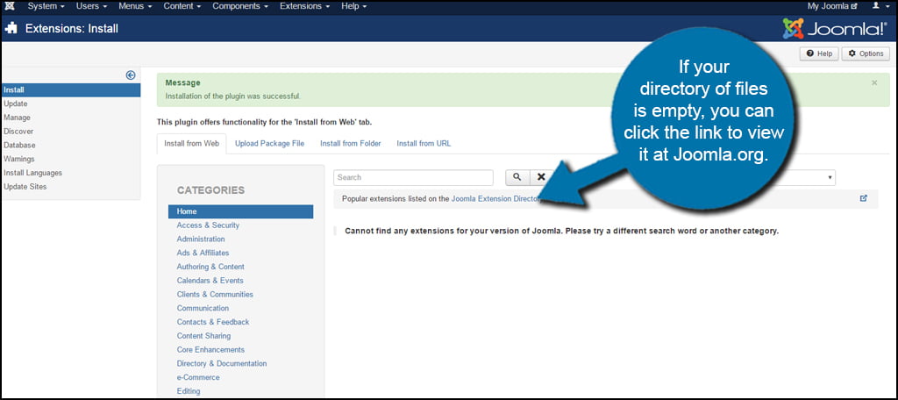This screenshot has height=400, width=898.
Task: Select Calendars & Events category
Action: pos(210,280)
